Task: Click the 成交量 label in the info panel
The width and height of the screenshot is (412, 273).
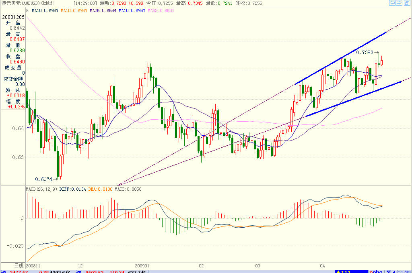Action: (13, 68)
